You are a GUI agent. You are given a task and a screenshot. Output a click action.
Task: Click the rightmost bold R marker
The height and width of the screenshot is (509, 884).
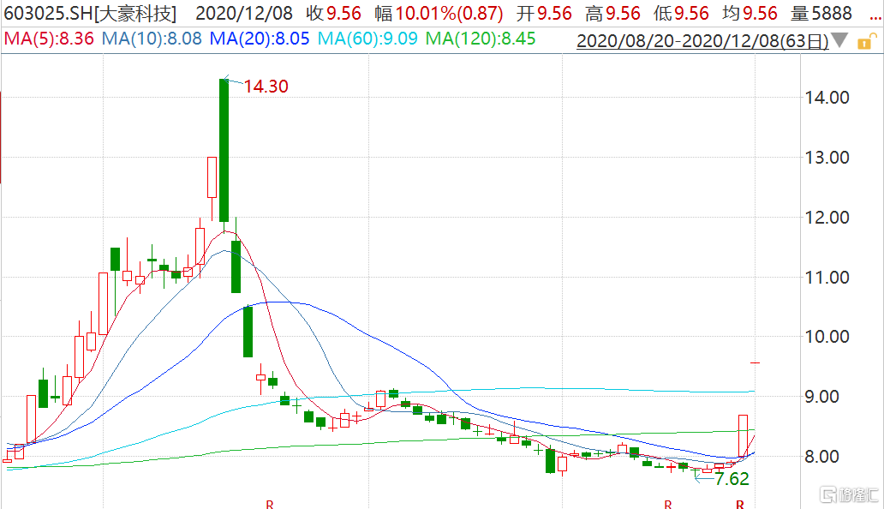pos(740,504)
